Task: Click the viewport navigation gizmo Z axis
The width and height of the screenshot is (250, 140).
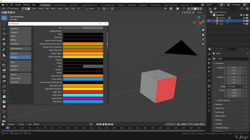Action: pos(199,17)
